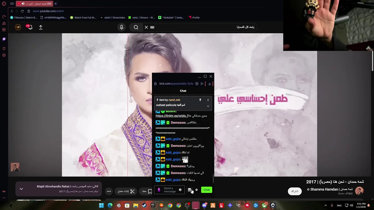Open the pinned message three-dot options

click(208, 100)
